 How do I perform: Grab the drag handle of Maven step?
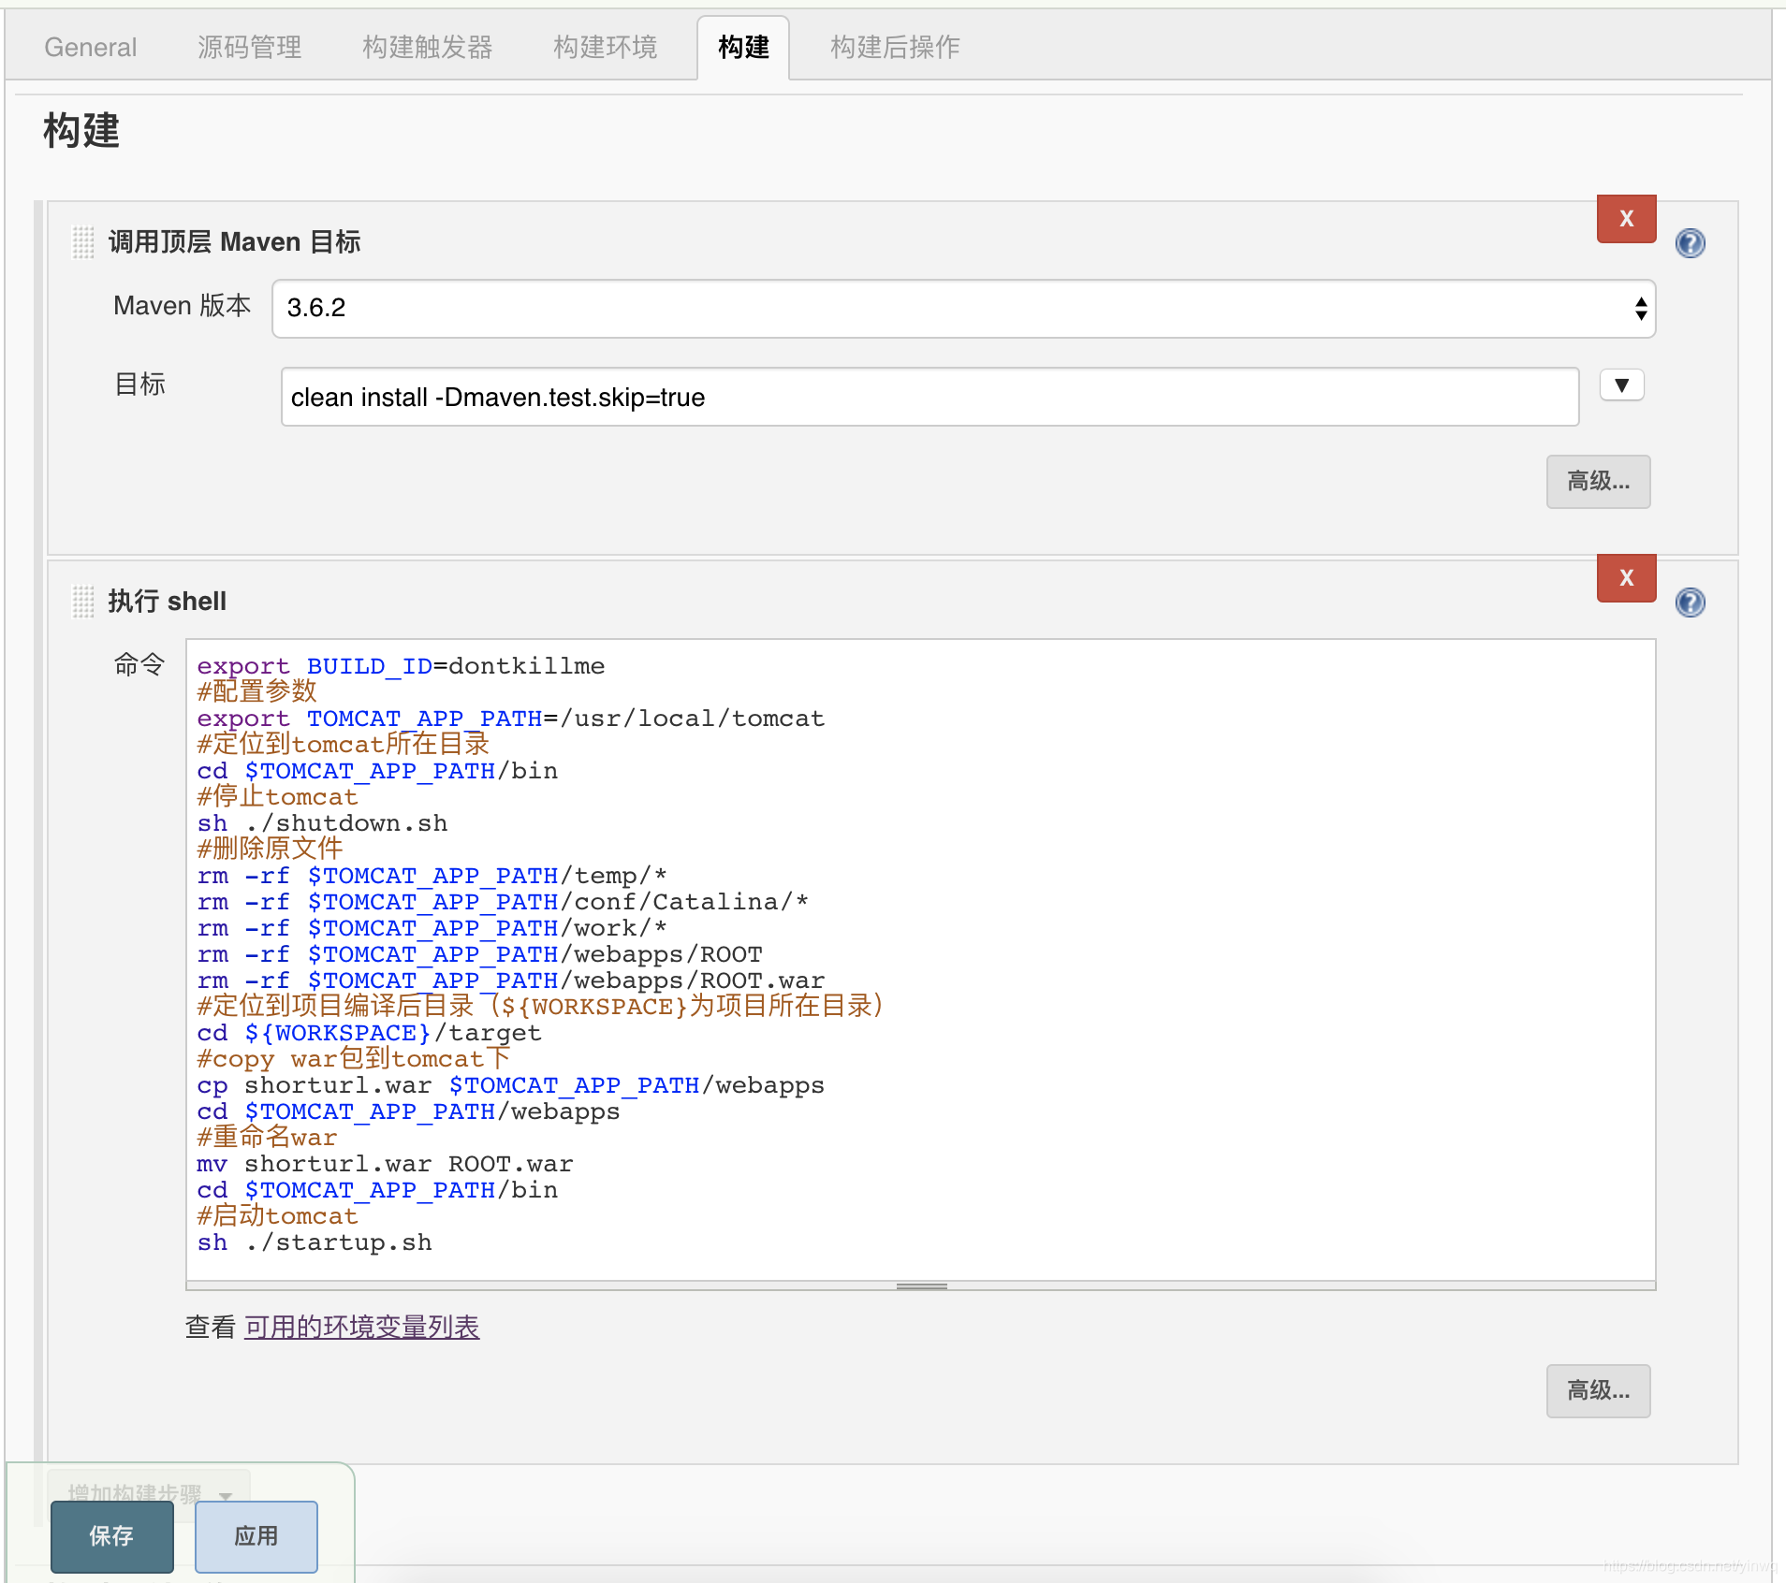pyautogui.click(x=83, y=242)
